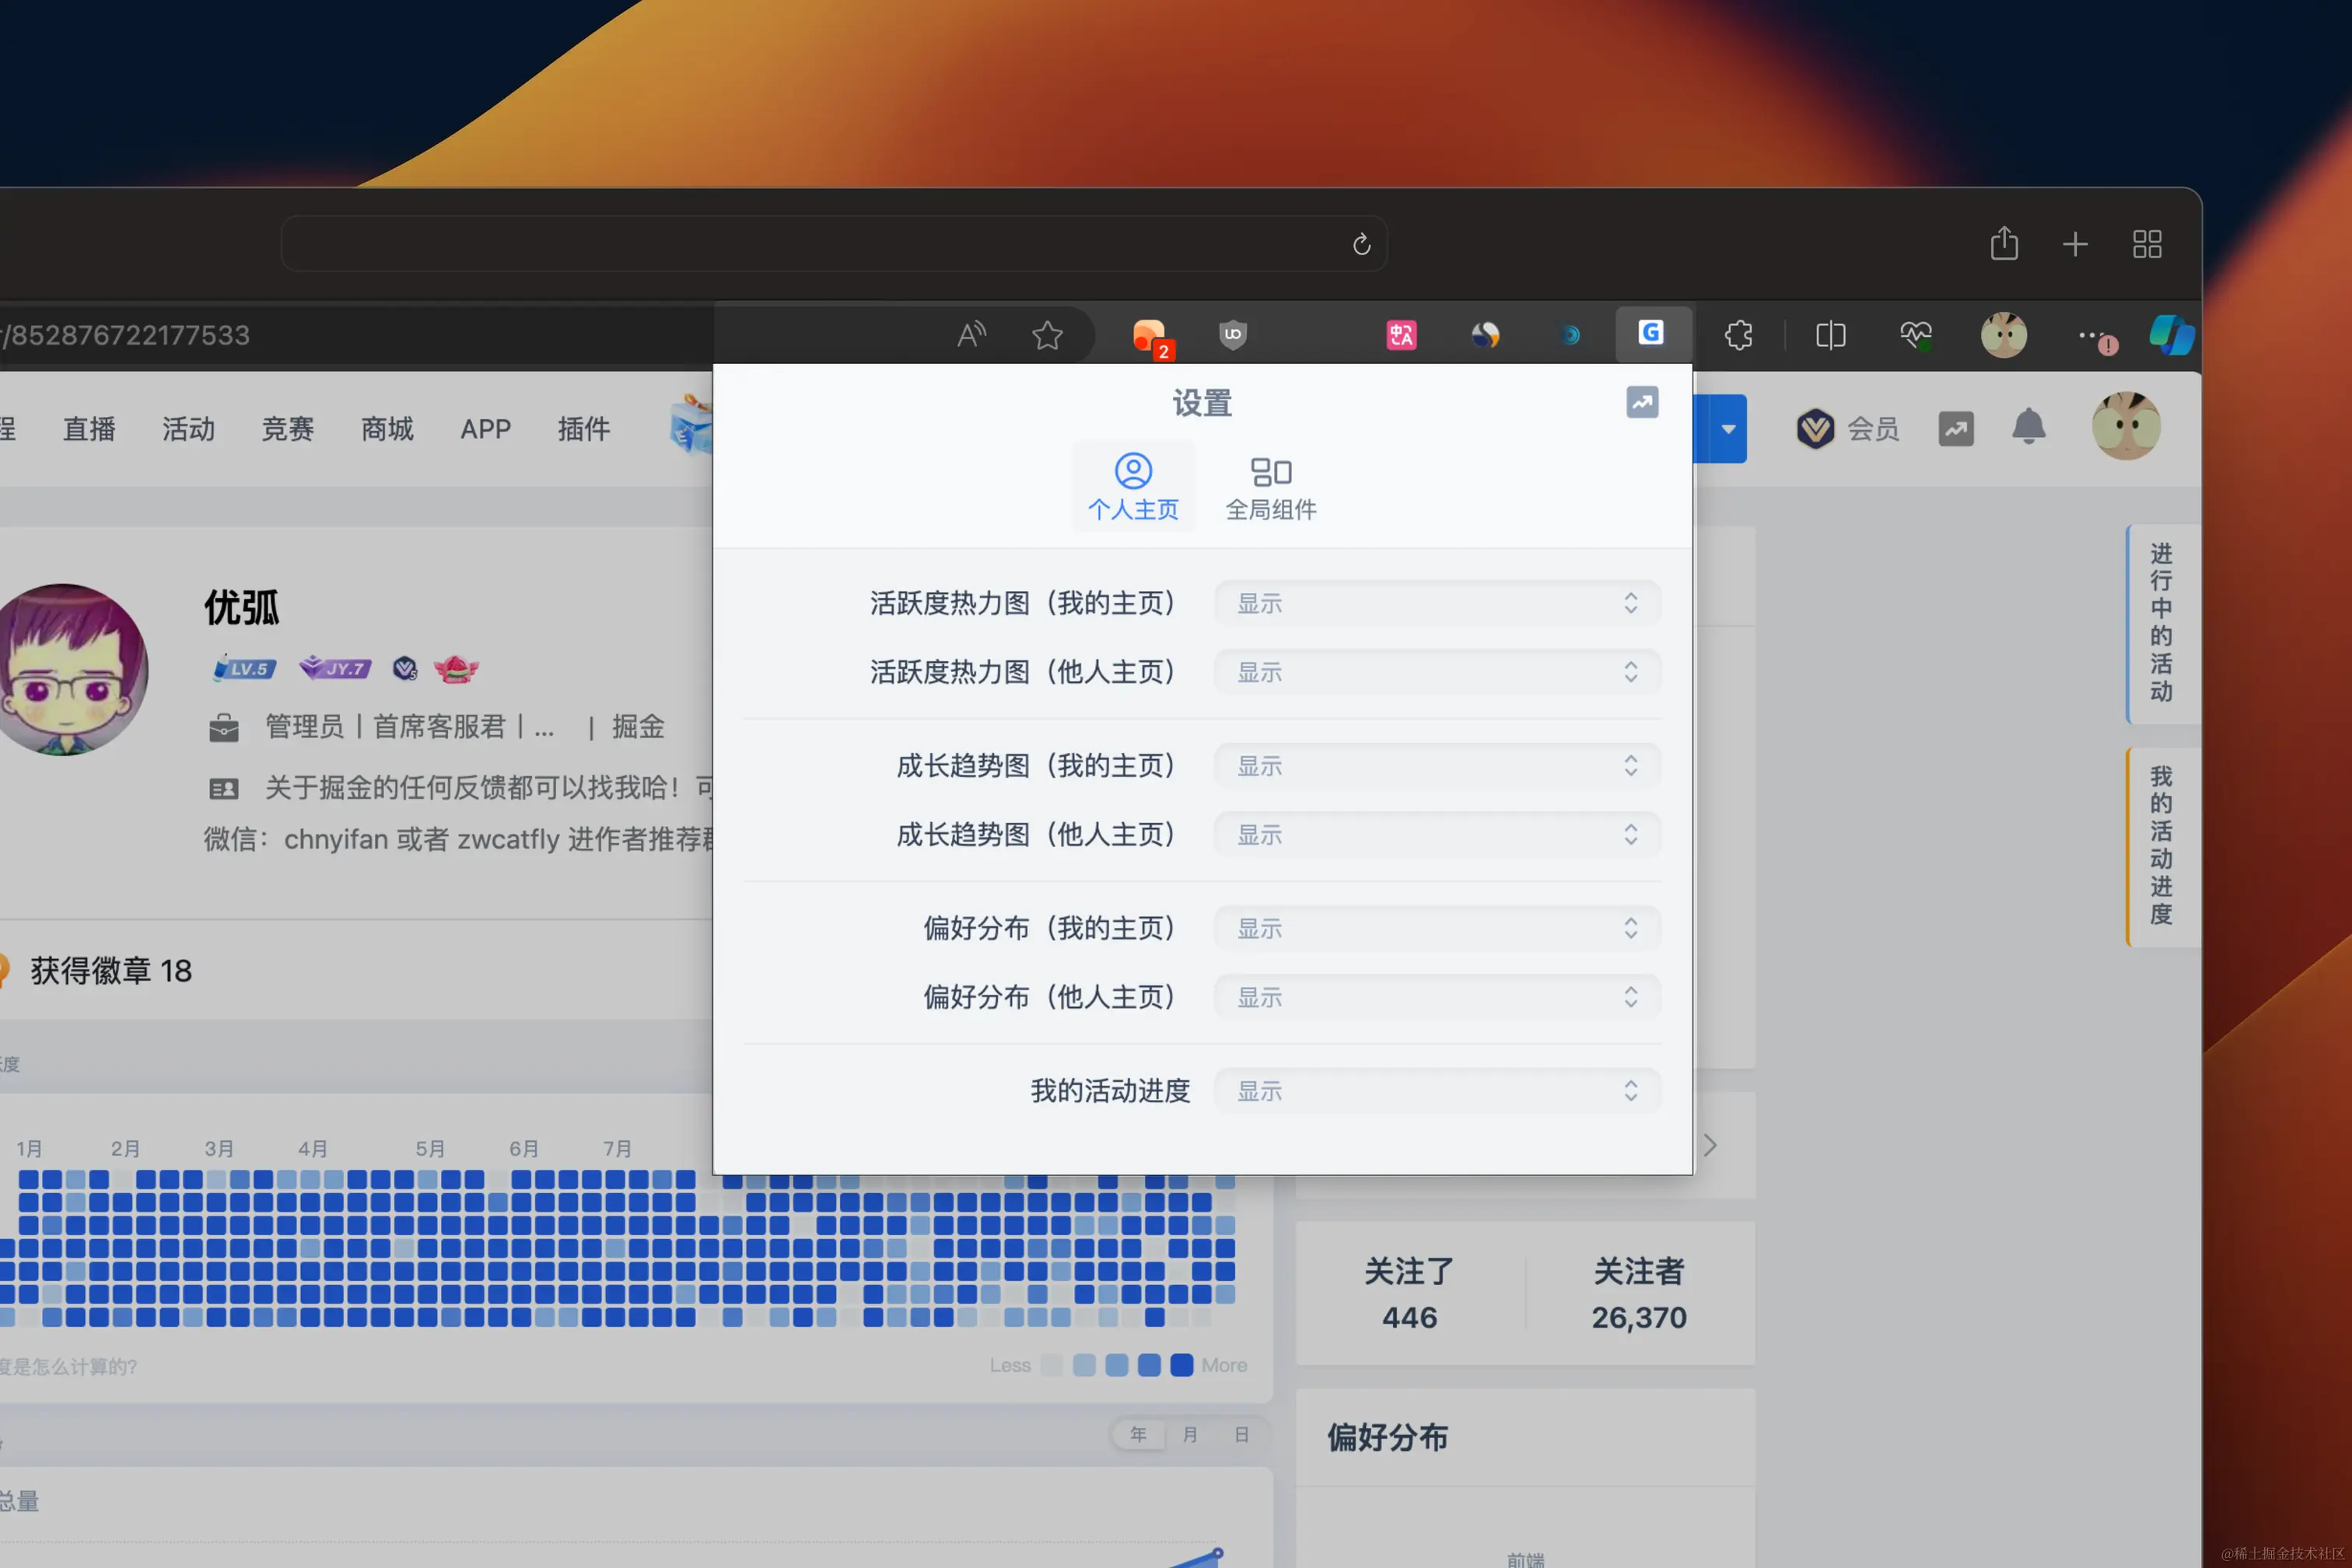Toggle the blue G extension popup
Viewport: 2352px width, 1568px height.
(1652, 333)
